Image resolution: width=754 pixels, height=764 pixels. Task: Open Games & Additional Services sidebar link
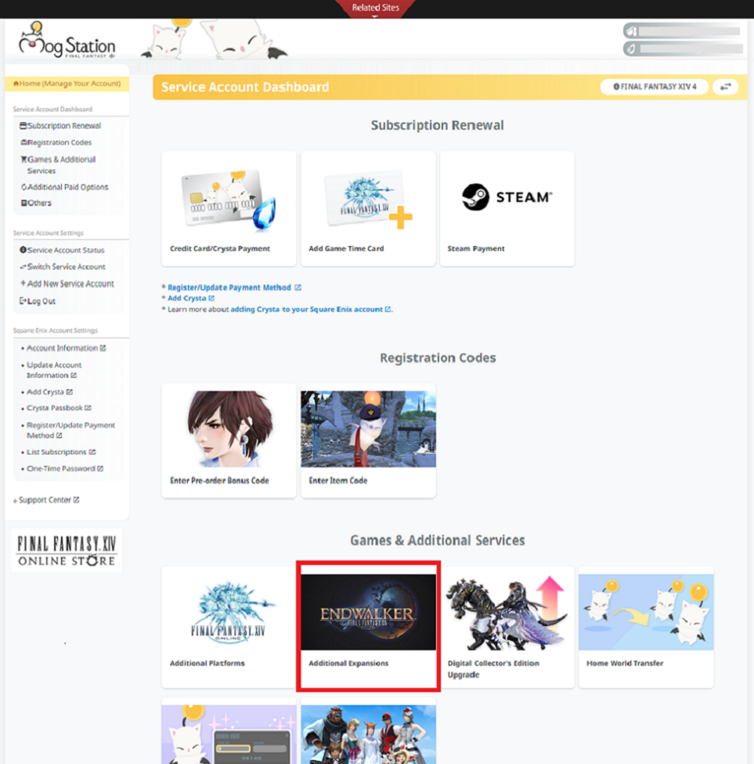58,165
